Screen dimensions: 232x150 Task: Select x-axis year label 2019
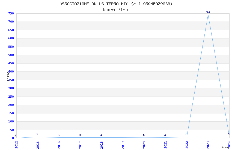[x=123, y=145]
